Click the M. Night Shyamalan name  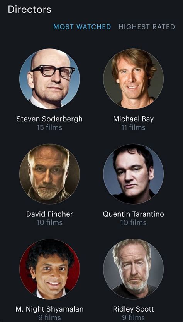coord(49,309)
